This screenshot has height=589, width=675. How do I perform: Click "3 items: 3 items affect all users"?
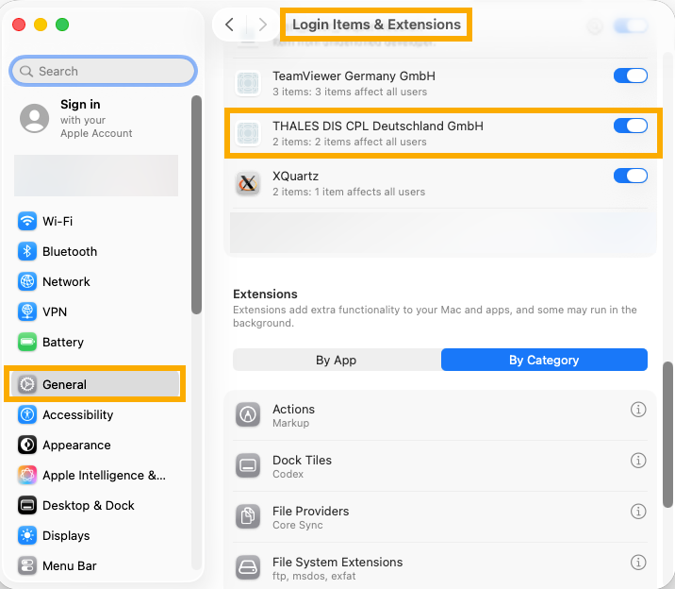[350, 92]
